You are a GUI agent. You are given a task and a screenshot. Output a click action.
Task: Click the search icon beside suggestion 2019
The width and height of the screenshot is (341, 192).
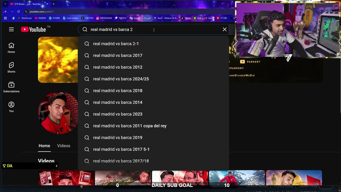coord(87,138)
